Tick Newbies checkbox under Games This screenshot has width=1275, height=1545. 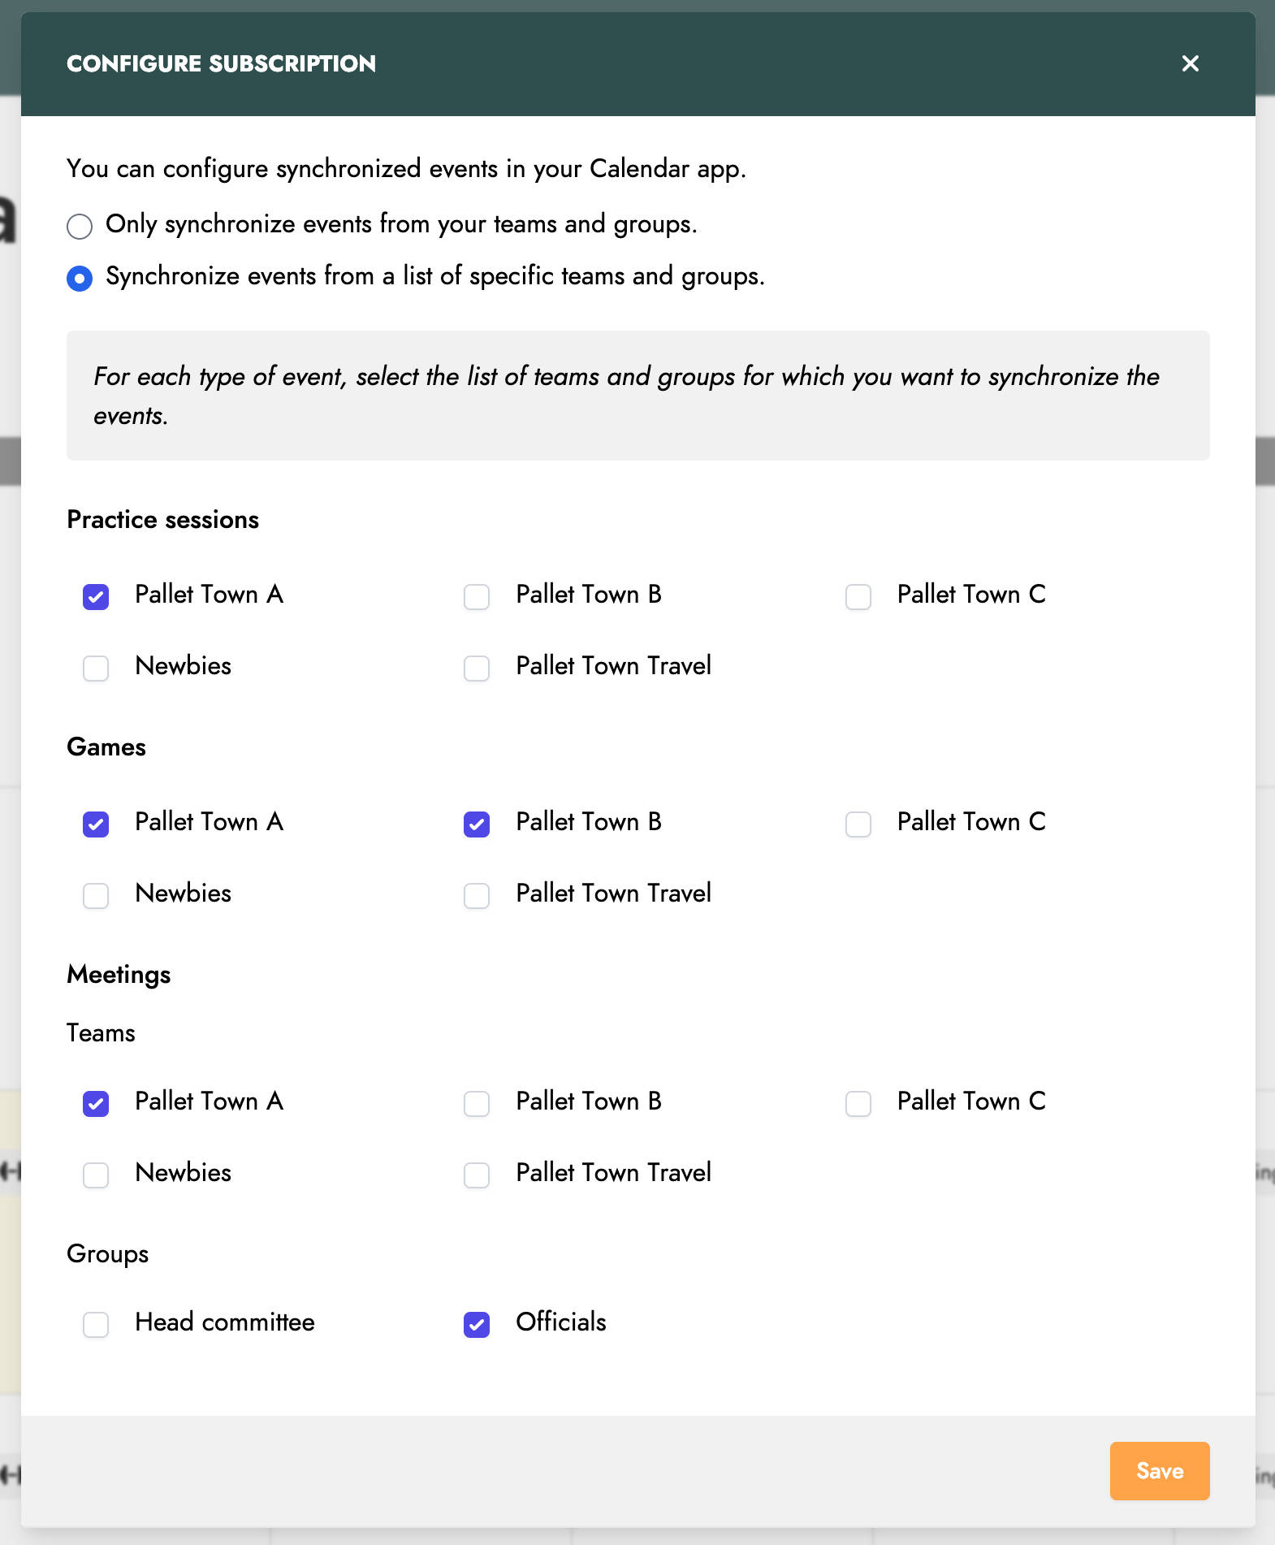(x=96, y=896)
